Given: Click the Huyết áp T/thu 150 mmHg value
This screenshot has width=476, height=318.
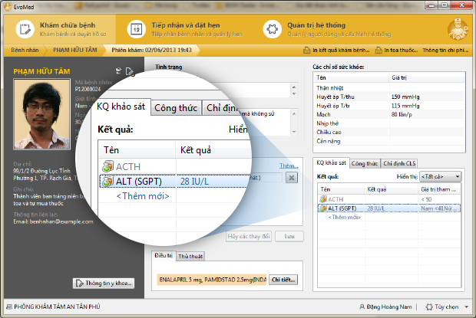Looking at the screenshot, I should [405, 97].
